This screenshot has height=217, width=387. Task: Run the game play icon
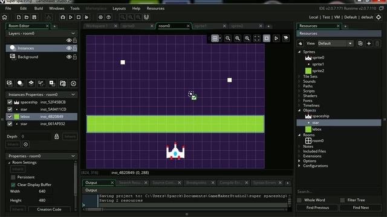coord(71,17)
